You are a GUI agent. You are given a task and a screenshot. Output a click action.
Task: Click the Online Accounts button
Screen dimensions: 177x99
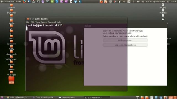[x=125, y=40]
